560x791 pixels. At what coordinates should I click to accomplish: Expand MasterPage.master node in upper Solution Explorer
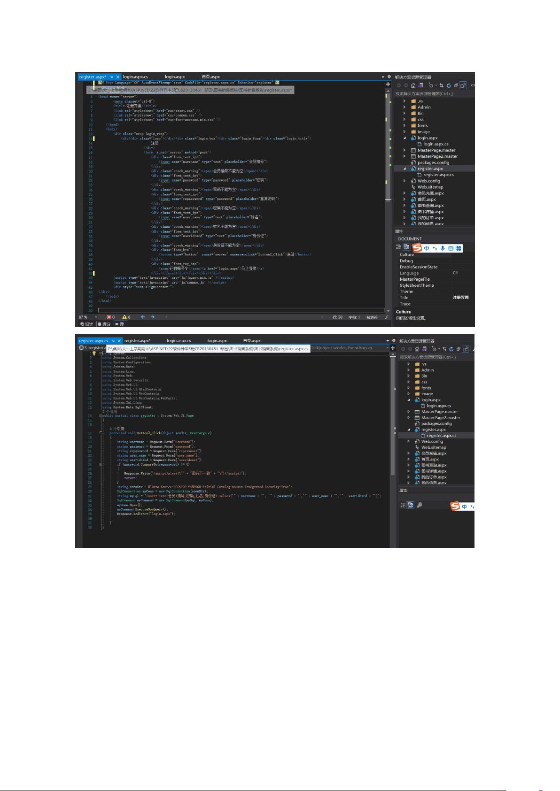point(404,150)
